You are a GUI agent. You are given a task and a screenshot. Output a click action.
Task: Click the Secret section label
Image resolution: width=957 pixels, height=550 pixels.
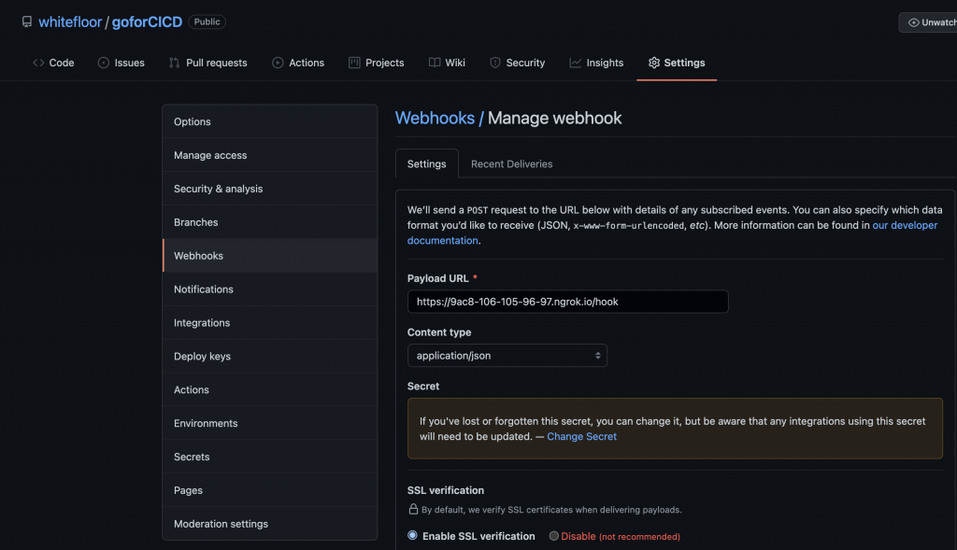click(423, 386)
